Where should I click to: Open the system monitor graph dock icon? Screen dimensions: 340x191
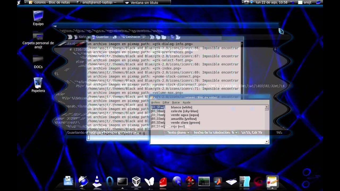point(204,181)
